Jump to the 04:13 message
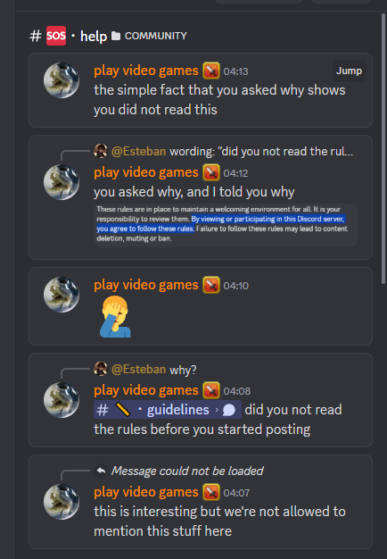This screenshot has width=387, height=559. [x=349, y=71]
